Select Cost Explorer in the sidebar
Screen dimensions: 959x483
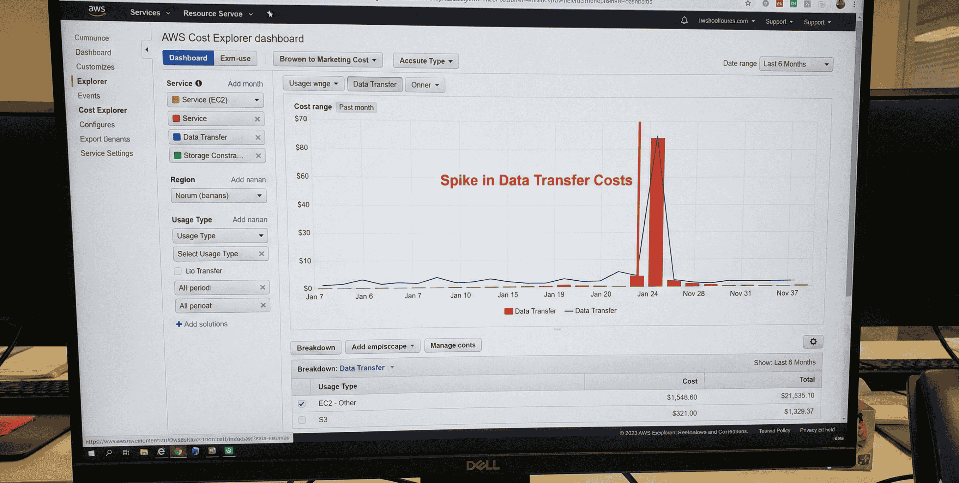click(102, 110)
